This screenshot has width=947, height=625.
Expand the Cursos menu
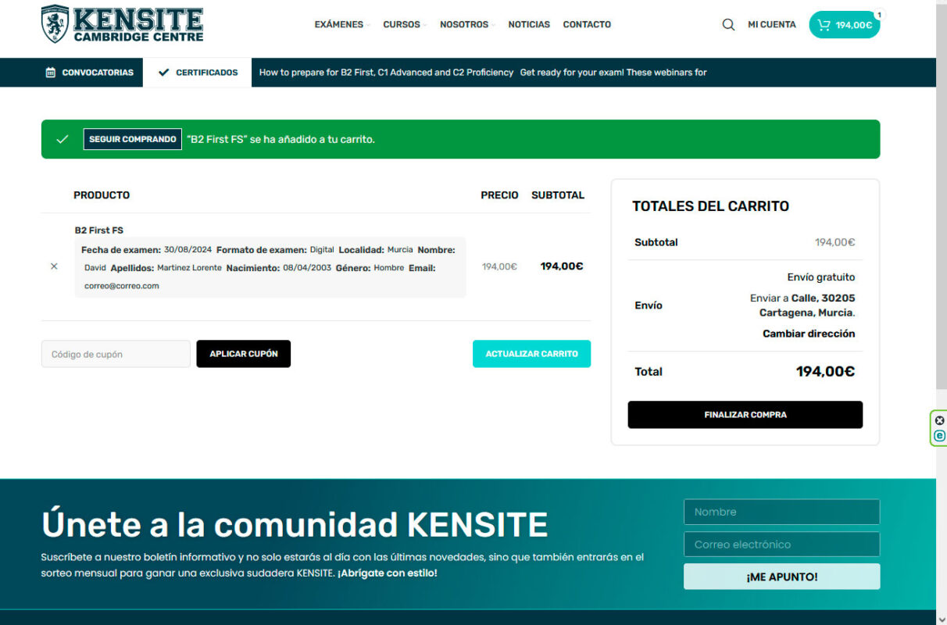pos(404,25)
